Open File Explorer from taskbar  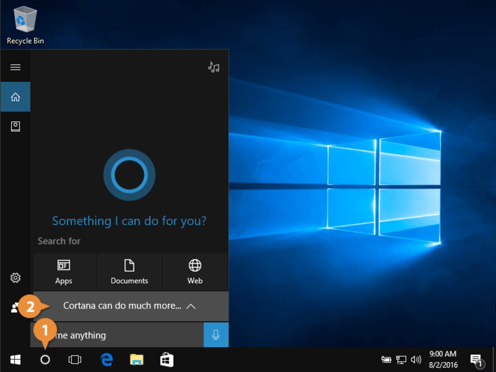point(137,360)
